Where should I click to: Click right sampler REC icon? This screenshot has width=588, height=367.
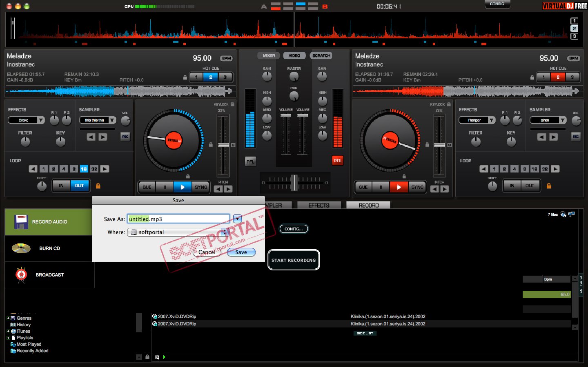576,137
